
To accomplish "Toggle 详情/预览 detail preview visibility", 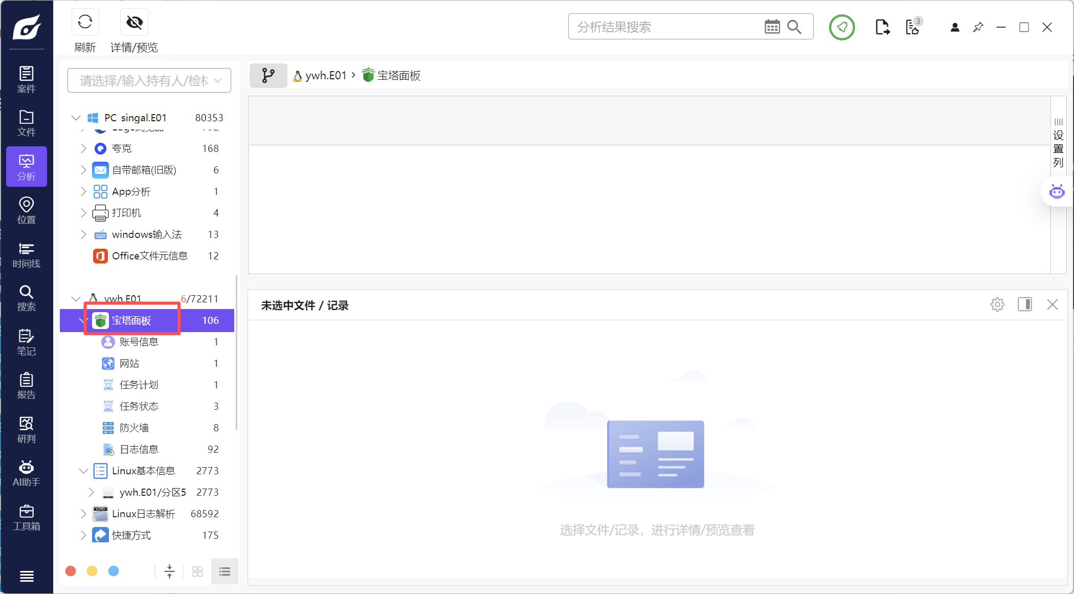I will coord(134,31).
